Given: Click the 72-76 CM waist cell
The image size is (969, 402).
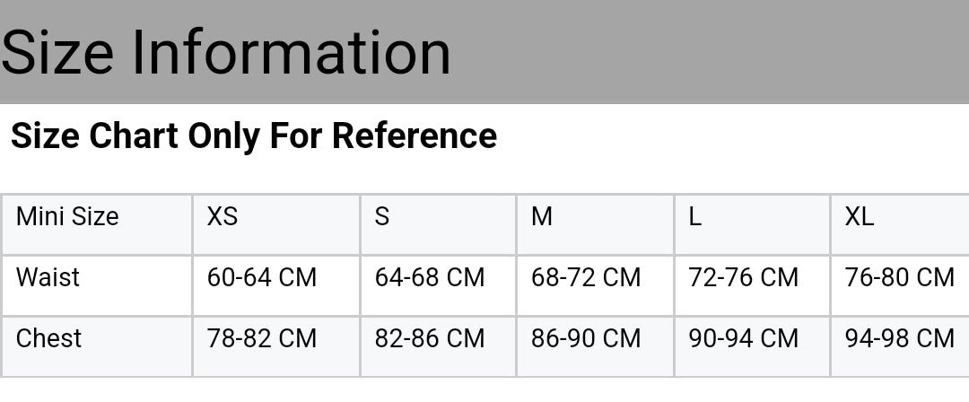Looking at the screenshot, I should 743,277.
